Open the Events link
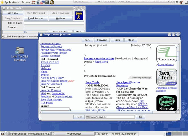 (x=45, y=75)
